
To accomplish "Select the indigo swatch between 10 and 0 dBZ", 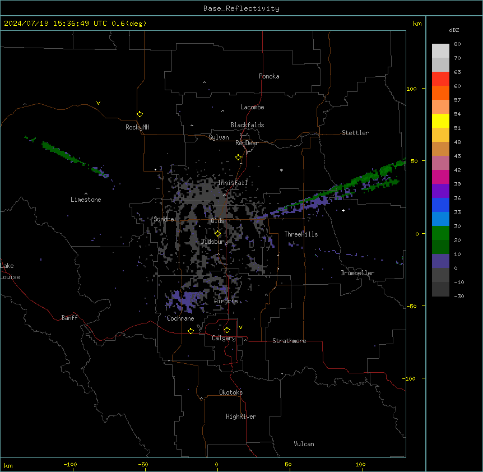I will [440, 261].
